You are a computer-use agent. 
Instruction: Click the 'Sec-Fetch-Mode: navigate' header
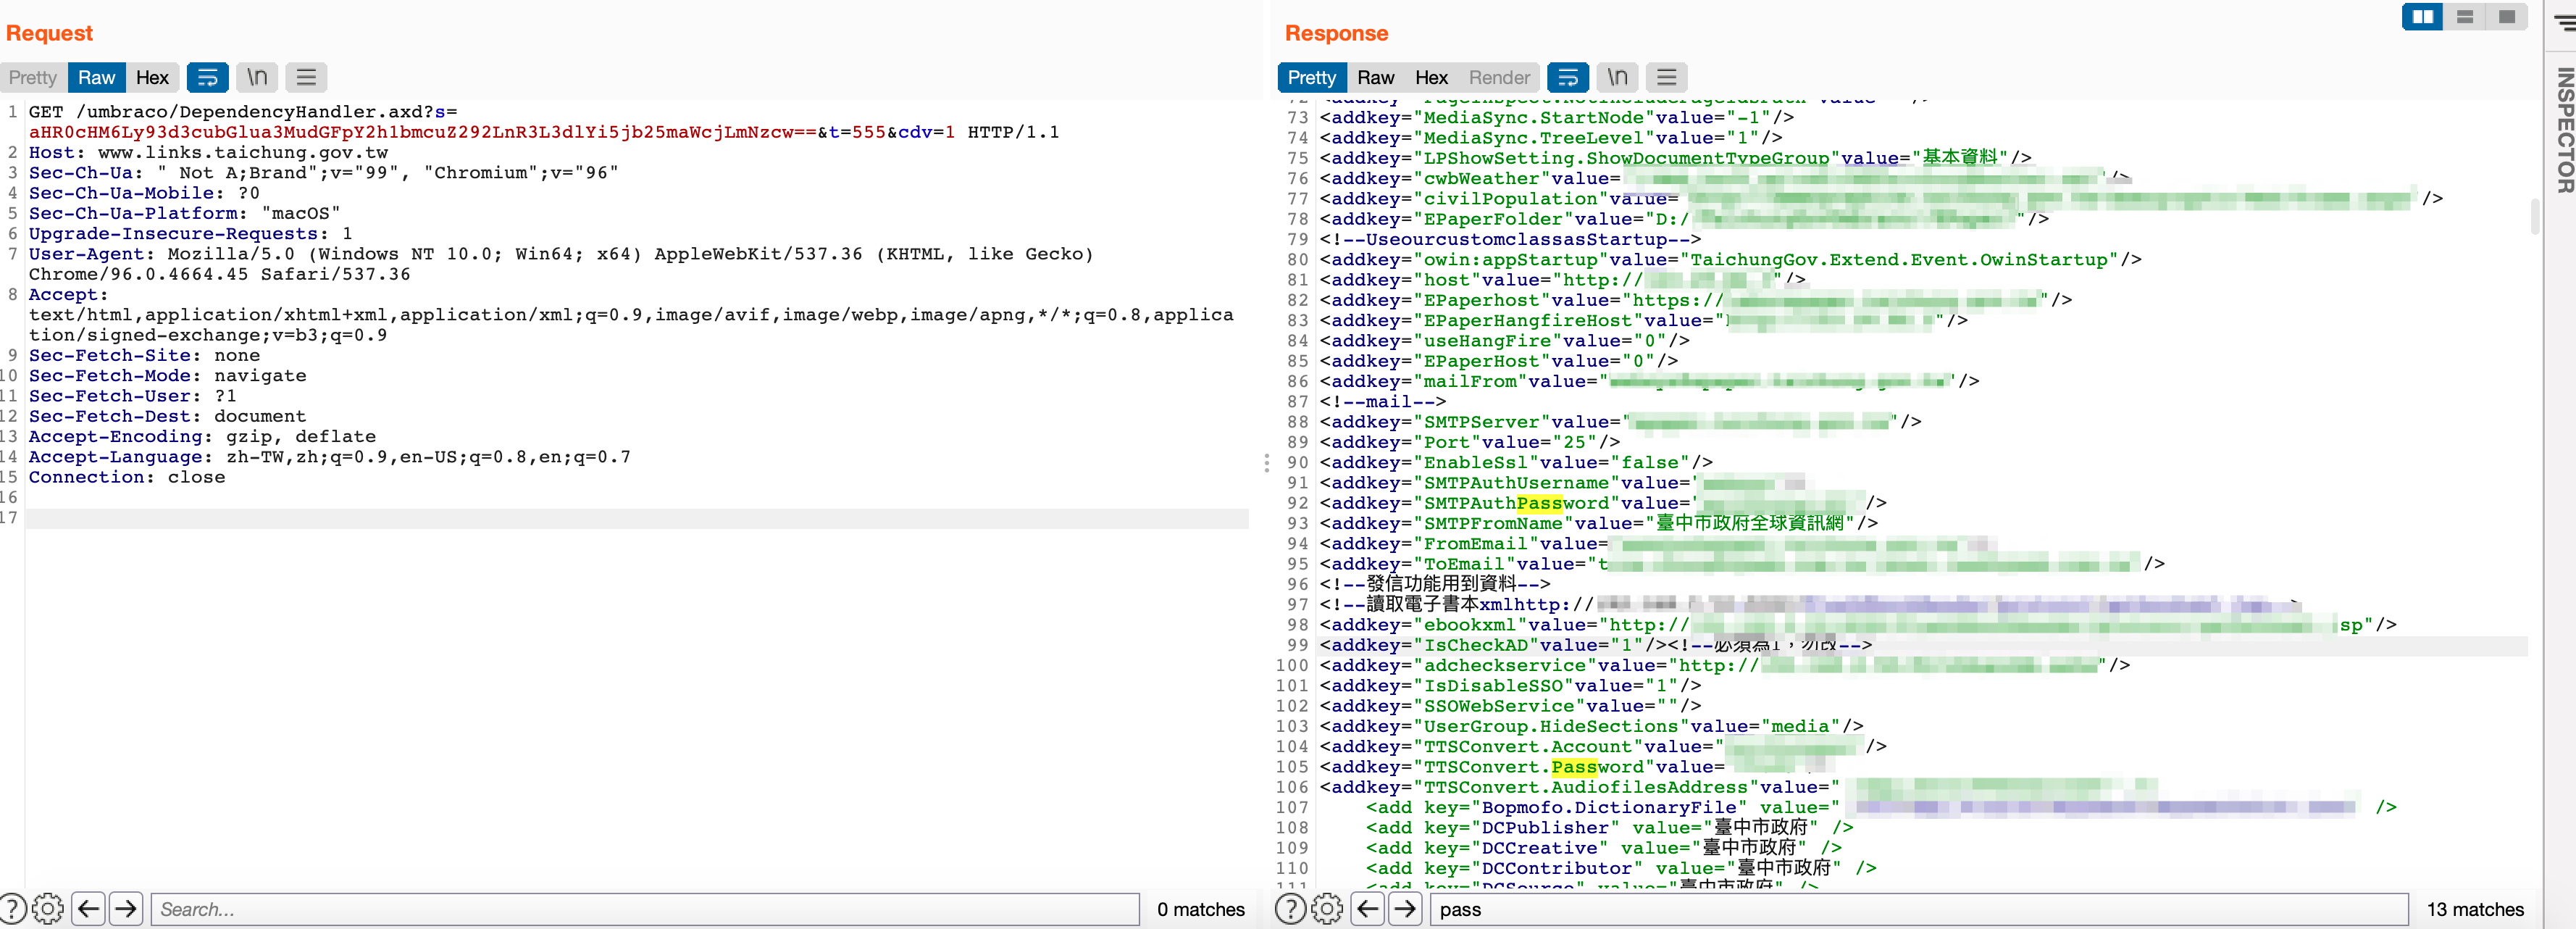point(167,375)
